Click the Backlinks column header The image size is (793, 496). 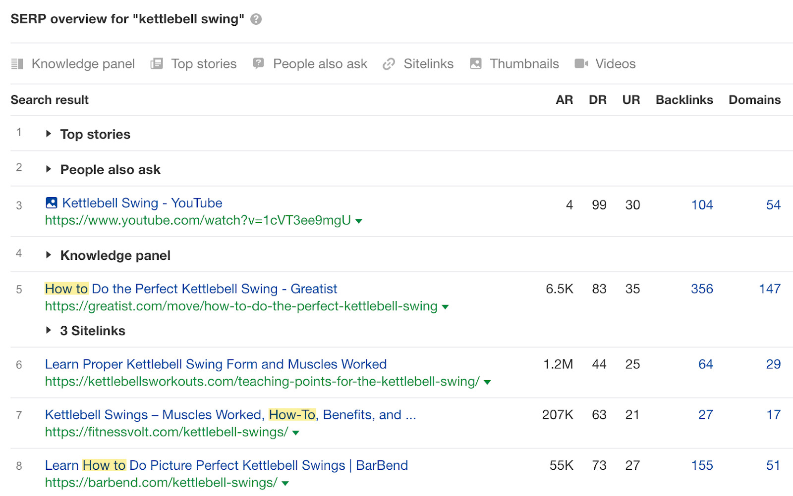click(684, 100)
